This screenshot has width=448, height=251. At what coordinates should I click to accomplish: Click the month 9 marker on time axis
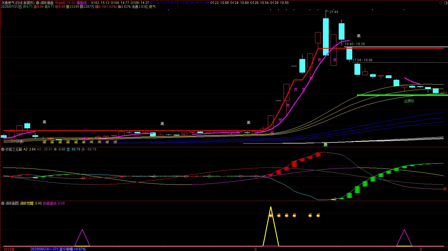coord(421,249)
